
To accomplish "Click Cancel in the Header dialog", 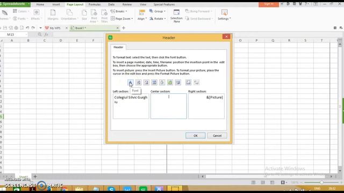I will coord(217,136).
